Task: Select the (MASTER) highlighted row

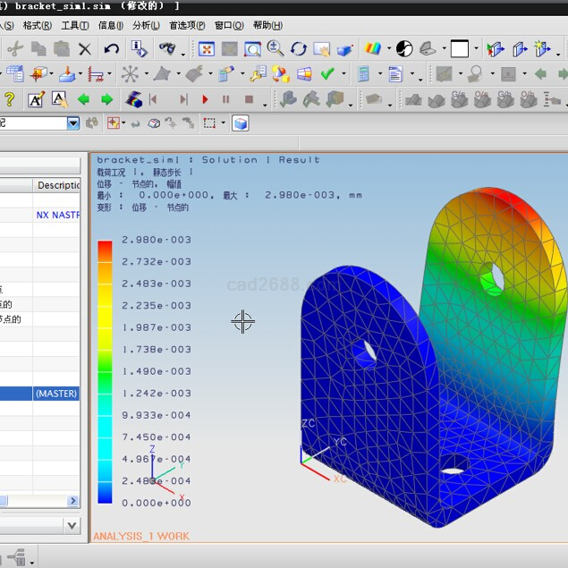Action: pos(55,394)
